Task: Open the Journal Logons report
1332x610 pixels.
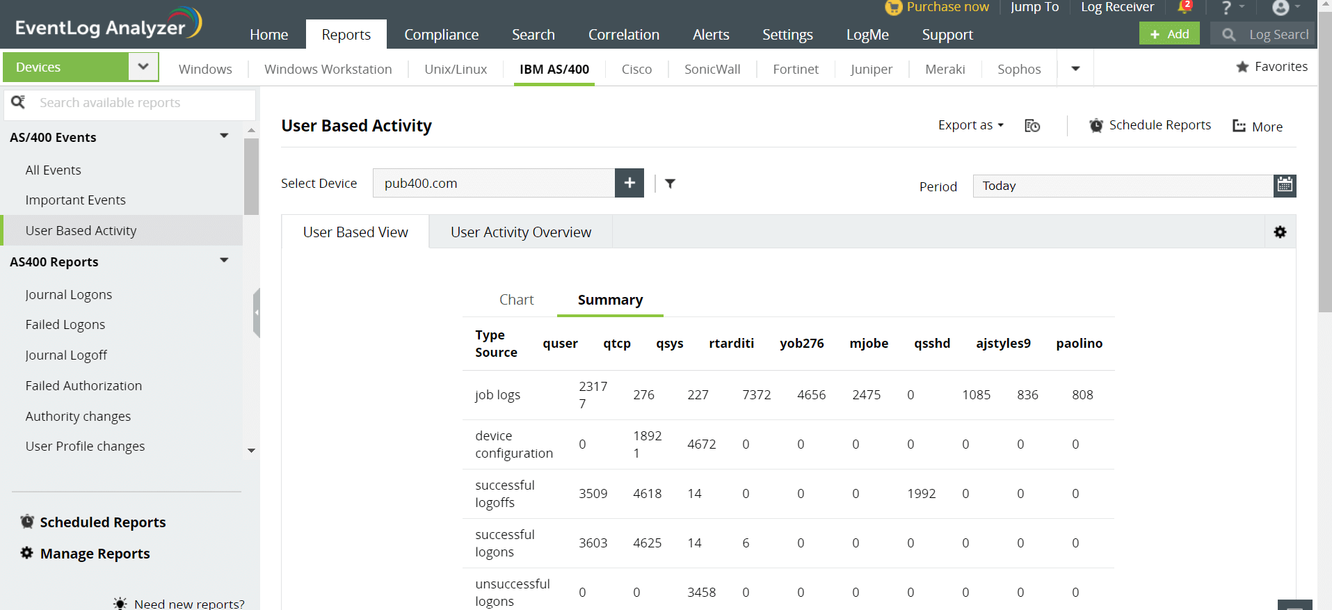Action: [68, 294]
